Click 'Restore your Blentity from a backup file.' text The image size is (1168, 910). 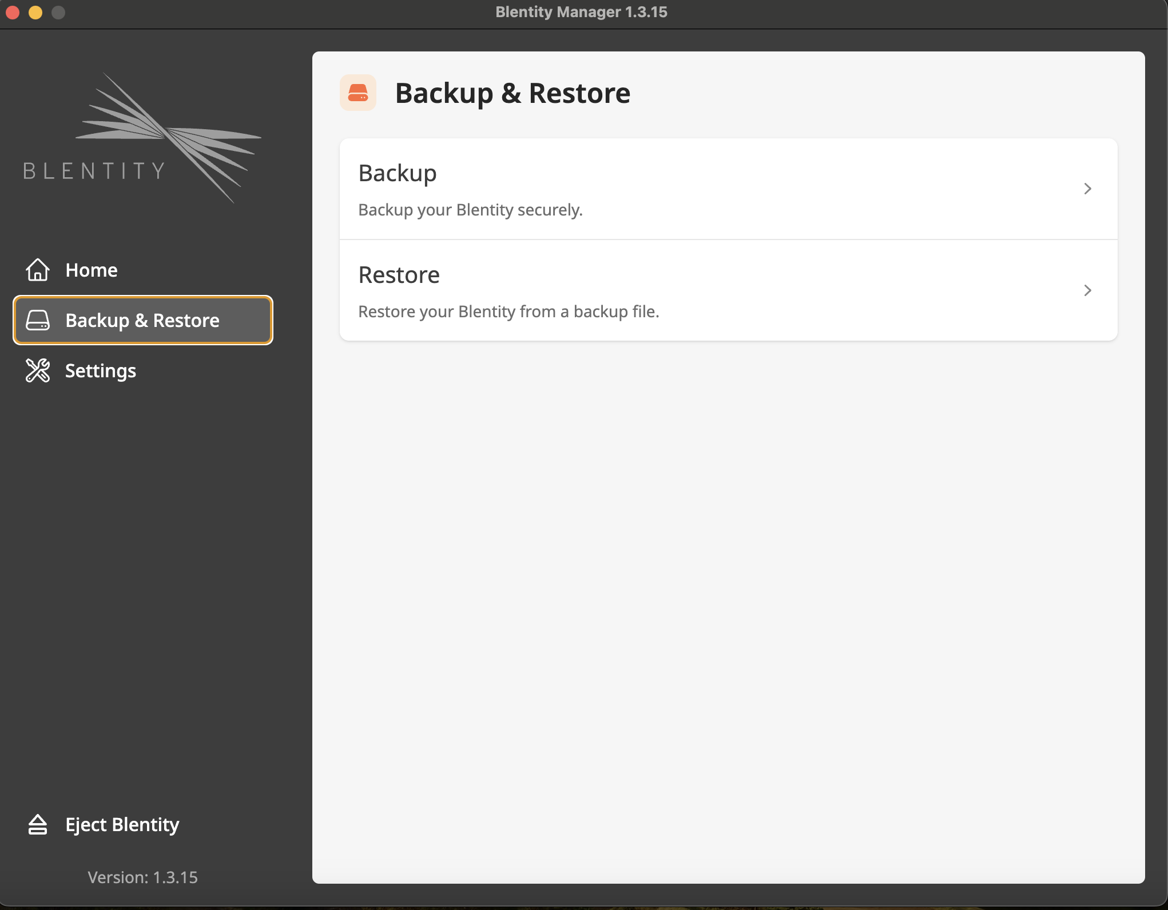click(508, 312)
